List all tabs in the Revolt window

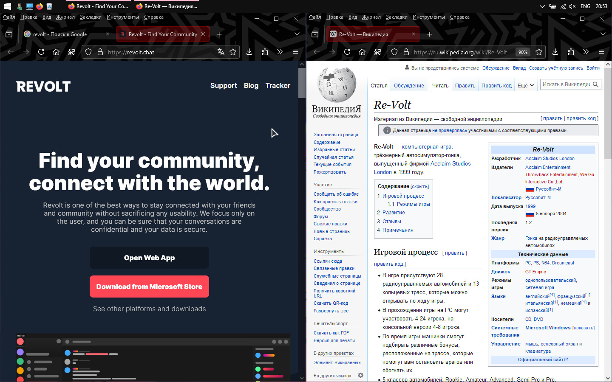click(297, 34)
